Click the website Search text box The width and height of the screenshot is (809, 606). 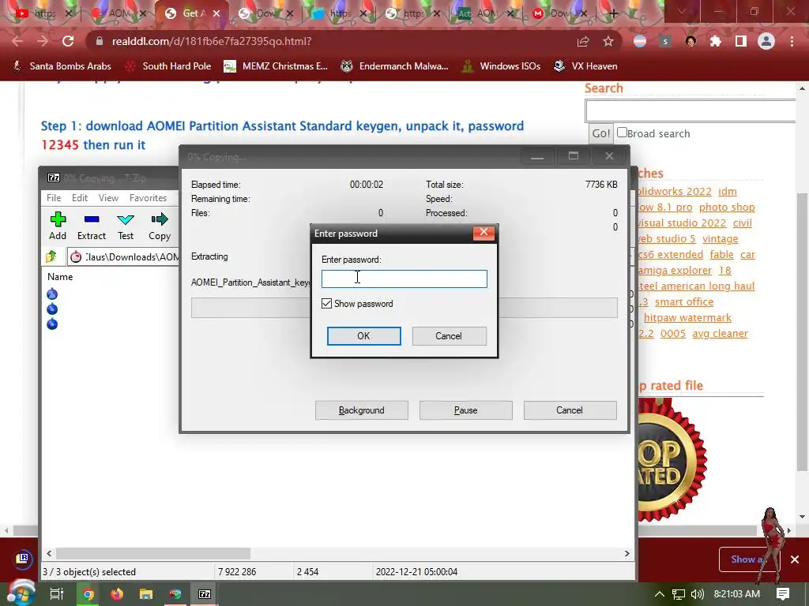[x=690, y=110]
